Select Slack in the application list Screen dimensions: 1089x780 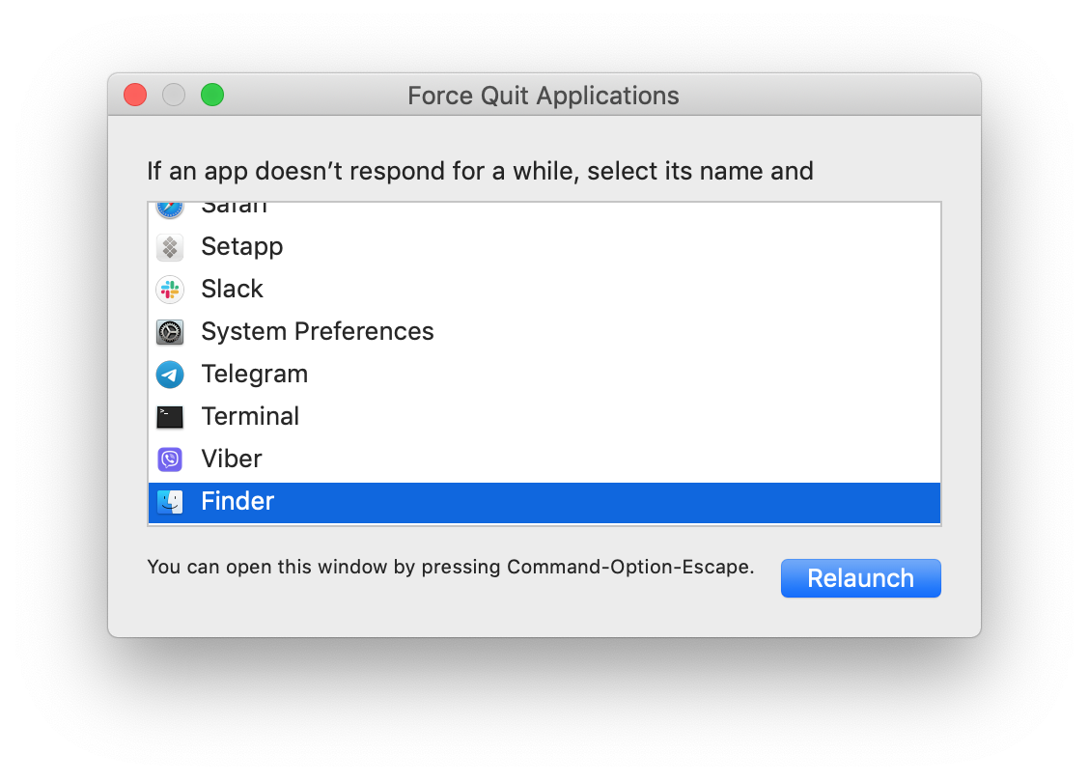[544, 290]
